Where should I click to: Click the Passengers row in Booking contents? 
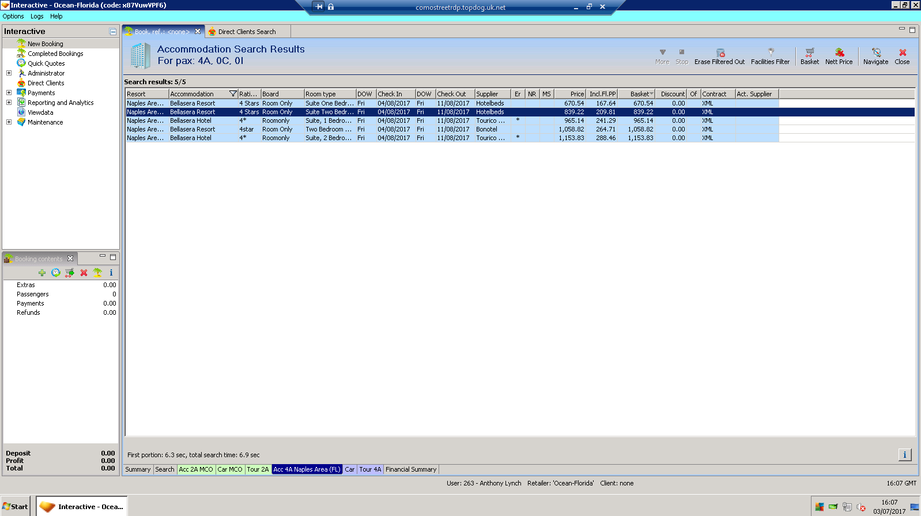61,294
